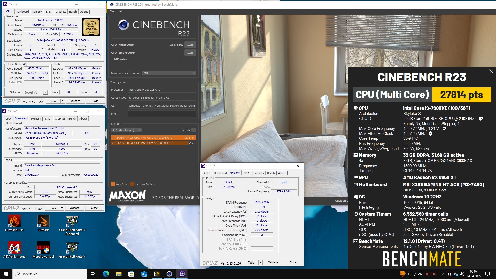Open Bench tab in Mainboard CPU-Z
Screen dimensions: 496x279
pyautogui.click(x=72, y=119)
